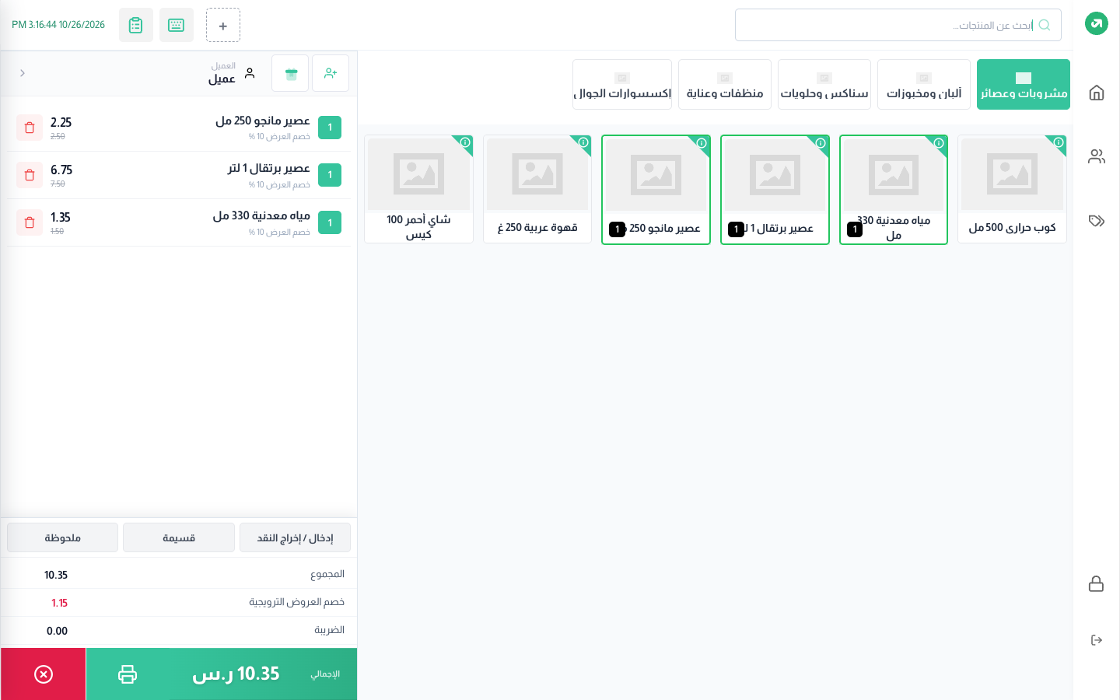Add قهوة عربية 250 غ product

(x=537, y=189)
